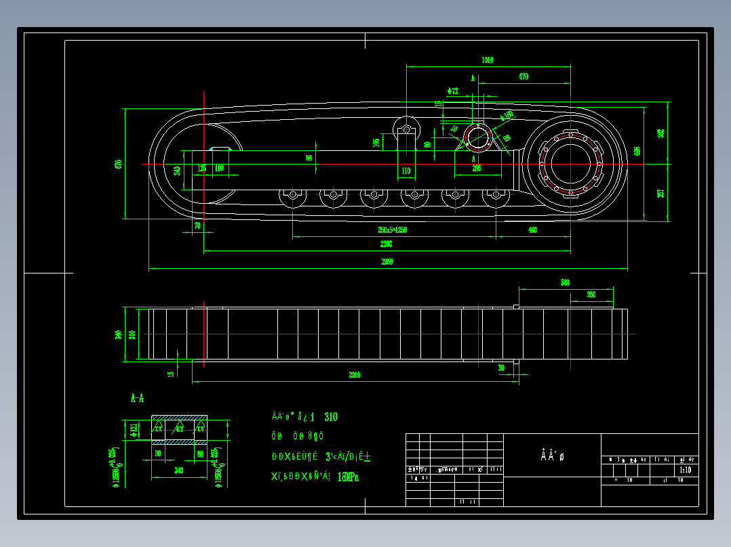Click the 1010 dimension at top

click(x=487, y=60)
